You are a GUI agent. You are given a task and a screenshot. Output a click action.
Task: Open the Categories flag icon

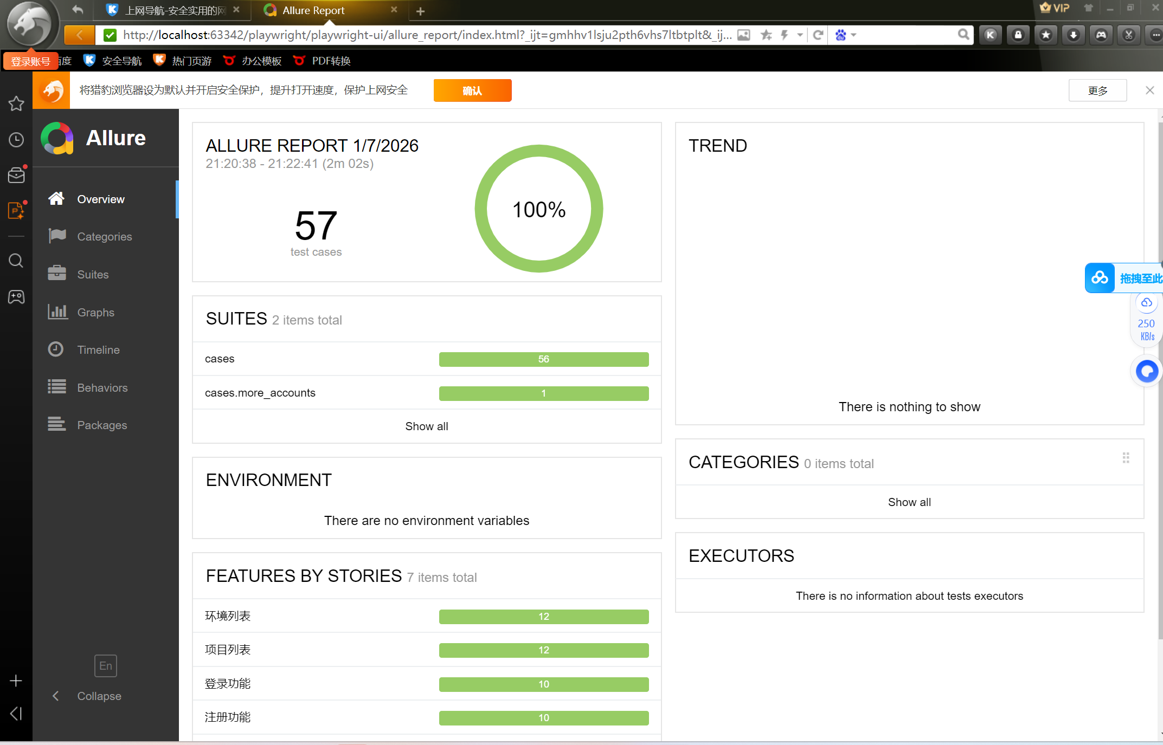pos(57,236)
